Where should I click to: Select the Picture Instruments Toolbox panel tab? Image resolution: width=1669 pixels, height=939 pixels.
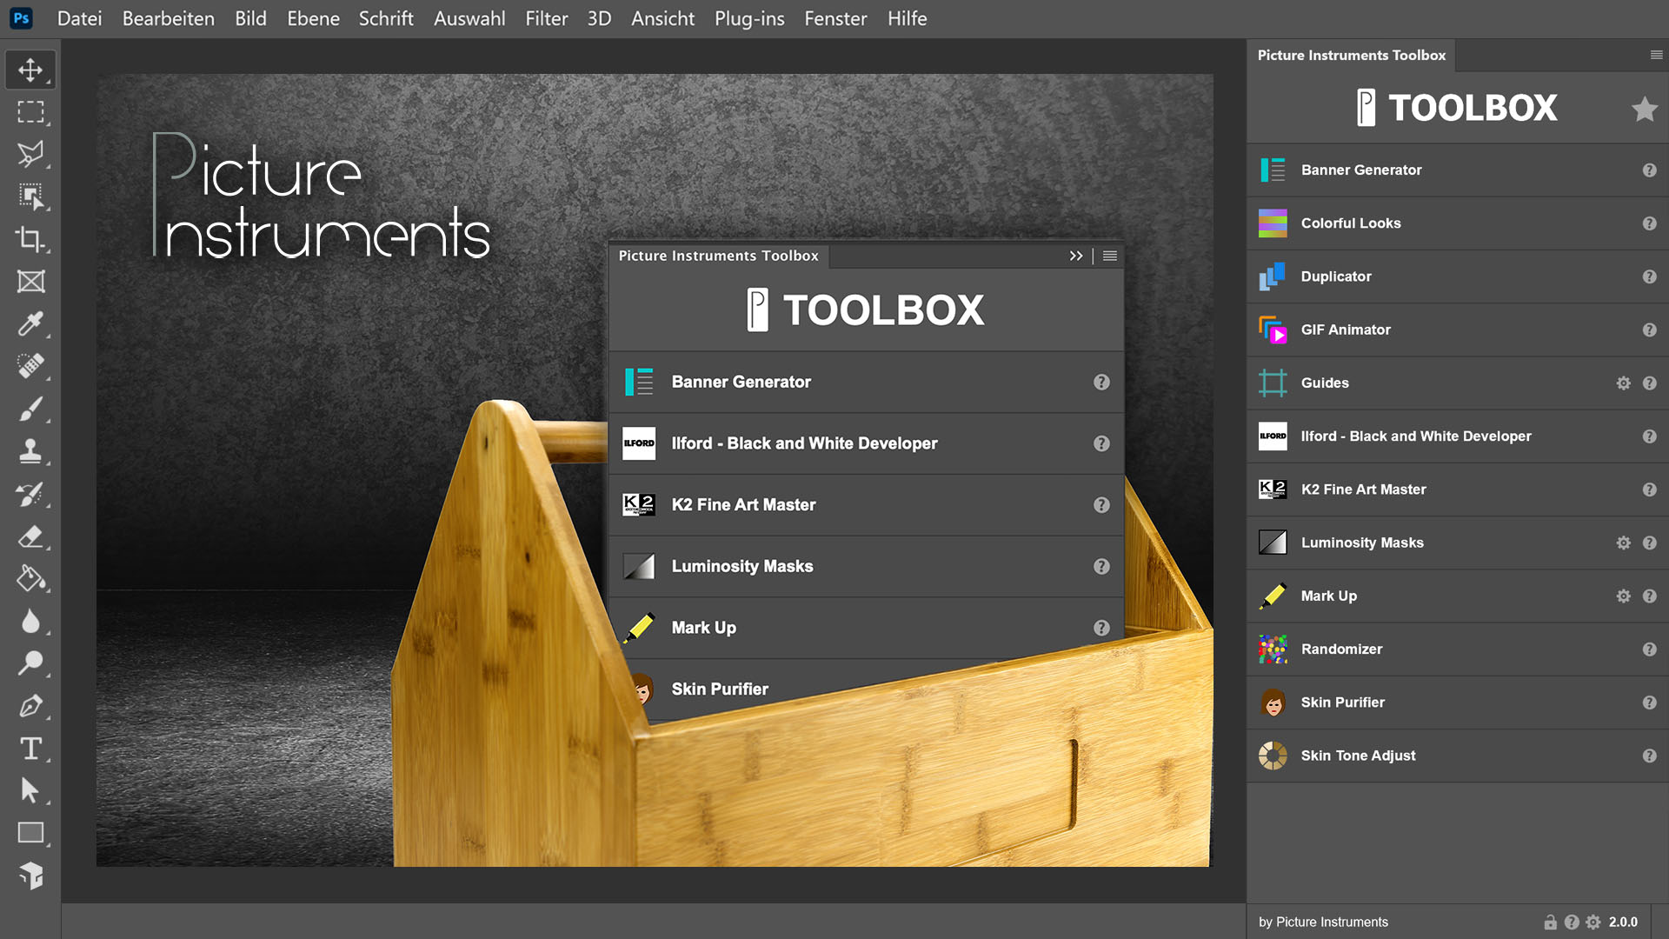click(1351, 55)
